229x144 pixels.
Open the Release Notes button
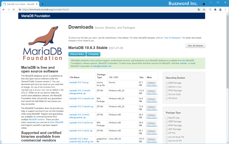tap(77, 54)
